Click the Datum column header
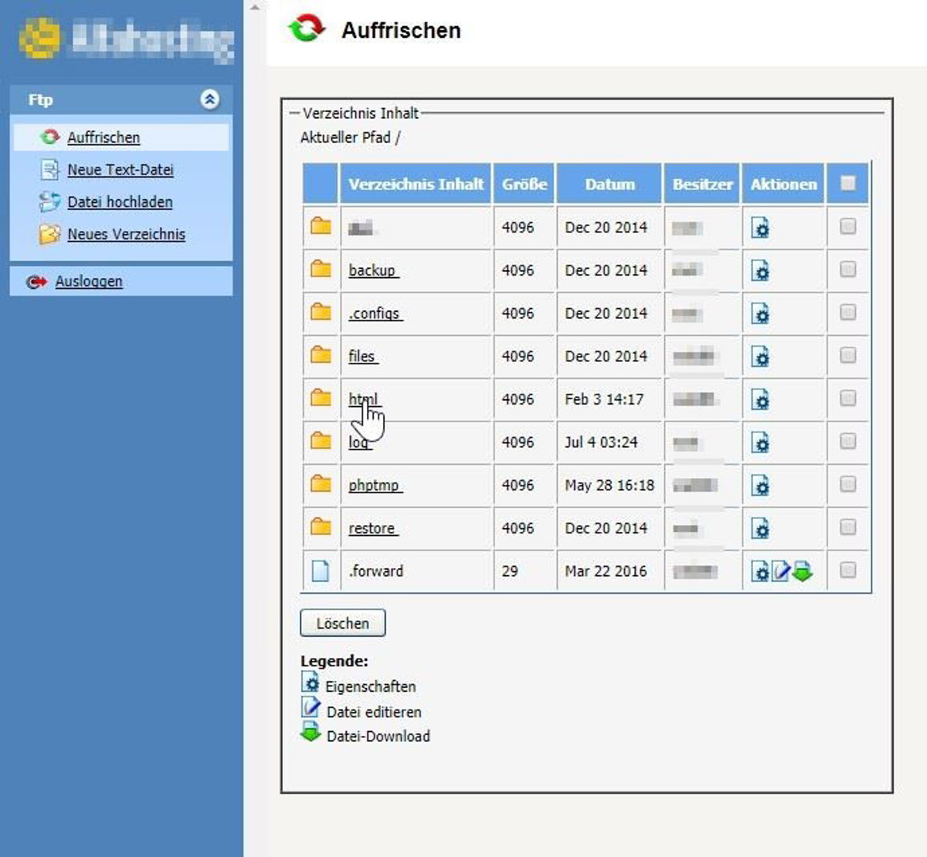Viewport: 927px width, 857px height. (x=610, y=184)
